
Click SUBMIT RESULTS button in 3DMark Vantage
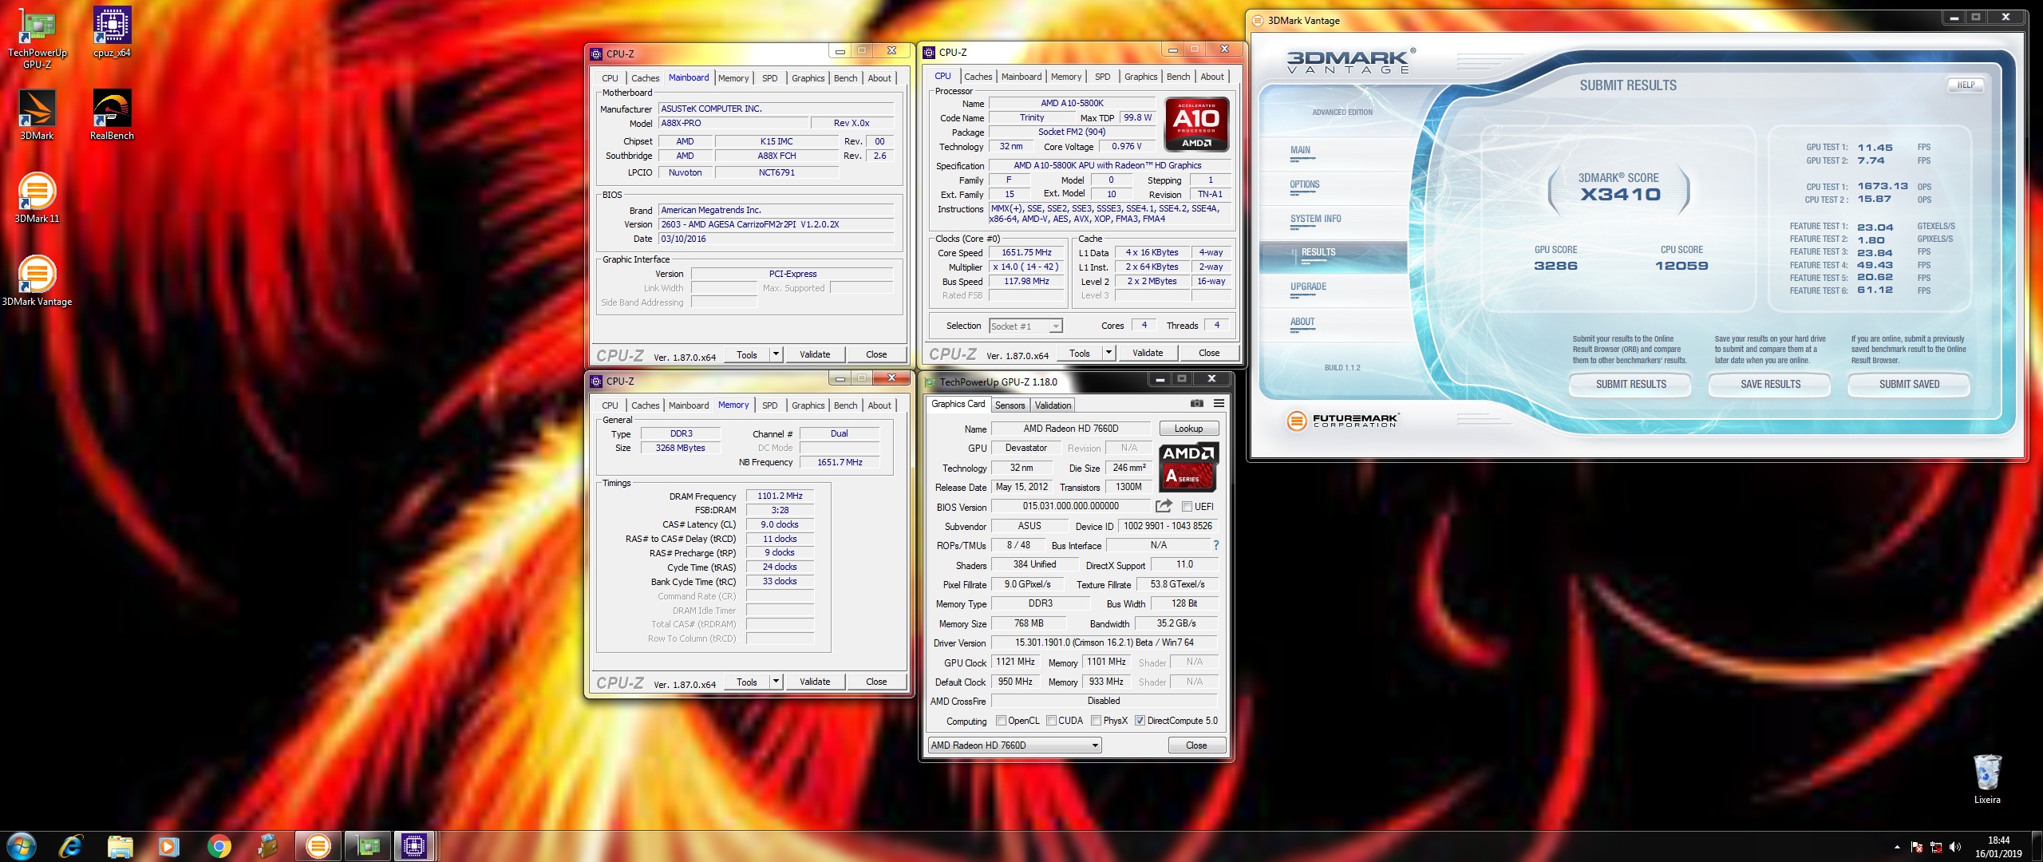point(1630,384)
